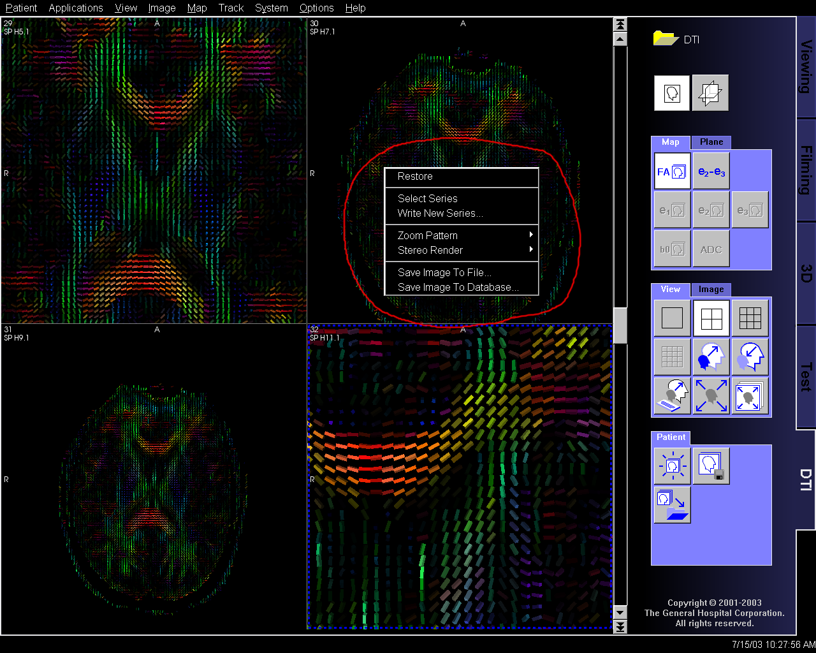Choose the single-pane view layout
Image resolution: width=816 pixels, height=653 pixels.
672,318
